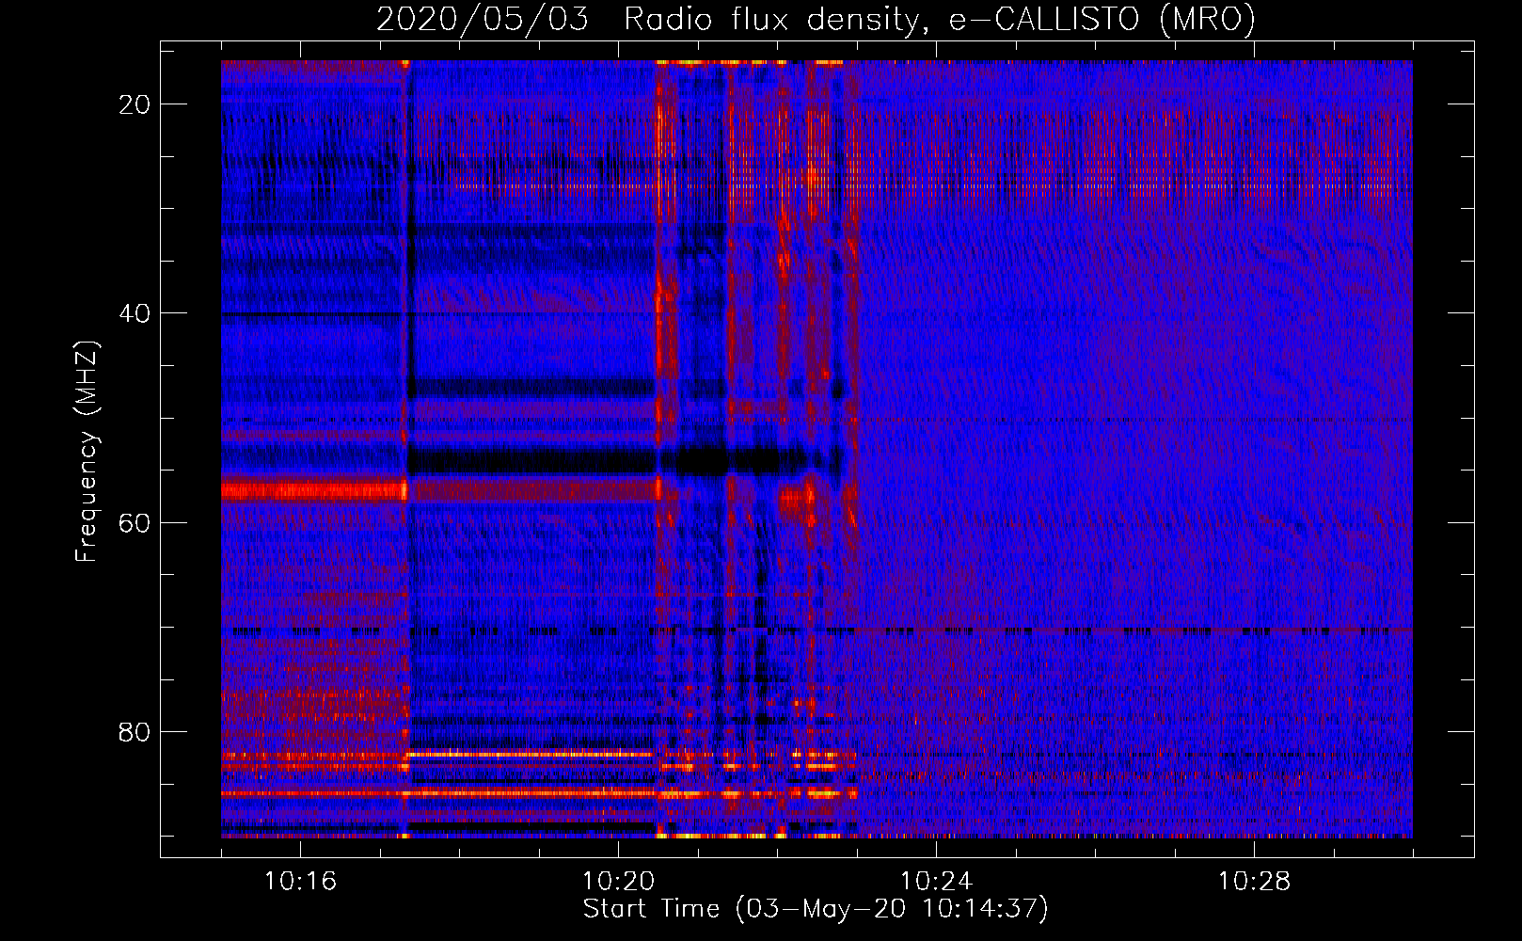Viewport: 1522px width, 941px height.
Task: Click the time tick label '10:16'
Action: pos(300,881)
